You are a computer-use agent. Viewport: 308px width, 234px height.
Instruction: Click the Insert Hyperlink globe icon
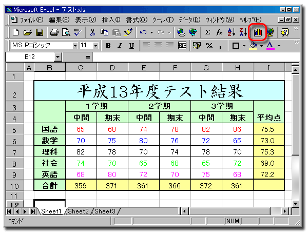click(181, 32)
